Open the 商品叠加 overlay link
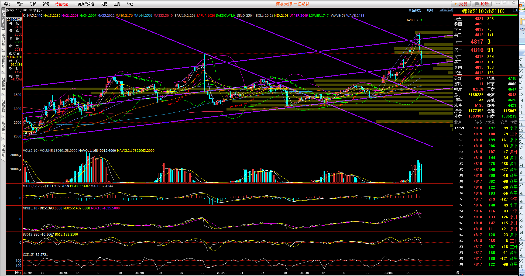 point(415,10)
